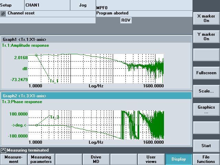
Task: Start the measurement with Start softkey
Action: [x=206, y=146]
